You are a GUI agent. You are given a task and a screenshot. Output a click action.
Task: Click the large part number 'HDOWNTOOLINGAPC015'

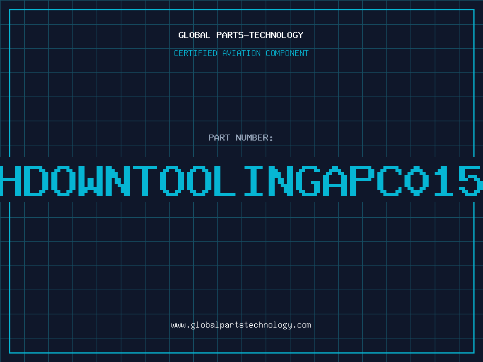(x=241, y=180)
